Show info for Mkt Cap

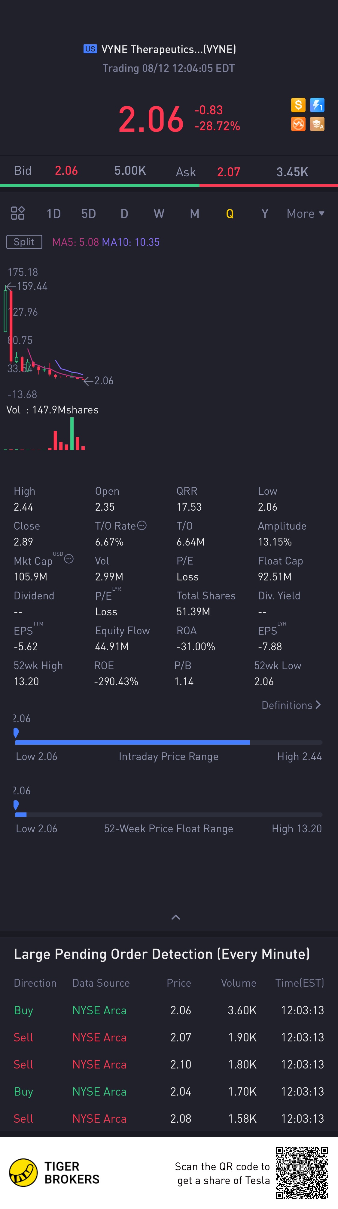coord(69,559)
